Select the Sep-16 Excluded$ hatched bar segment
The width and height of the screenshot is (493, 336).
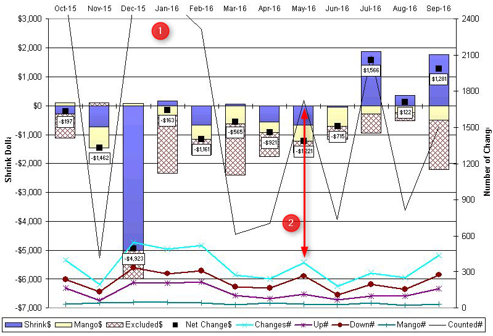[439, 145]
